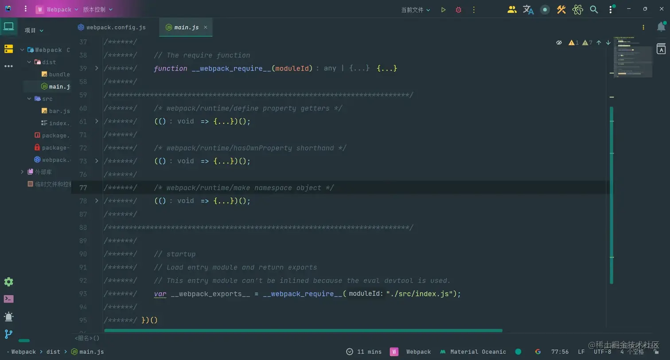Open the Webpack project dropdown

click(x=57, y=9)
